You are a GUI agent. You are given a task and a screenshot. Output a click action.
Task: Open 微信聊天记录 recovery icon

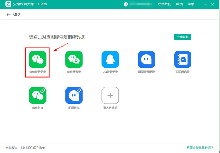[38, 59]
